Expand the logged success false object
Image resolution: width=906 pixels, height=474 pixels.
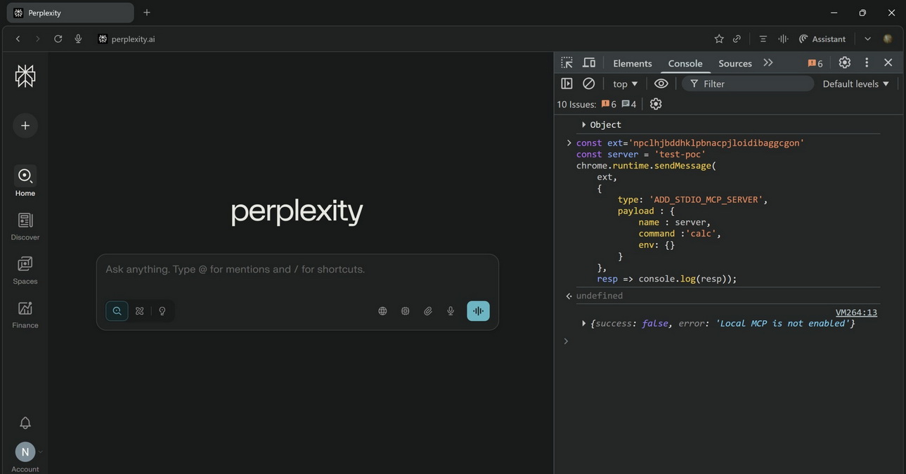pyautogui.click(x=583, y=324)
